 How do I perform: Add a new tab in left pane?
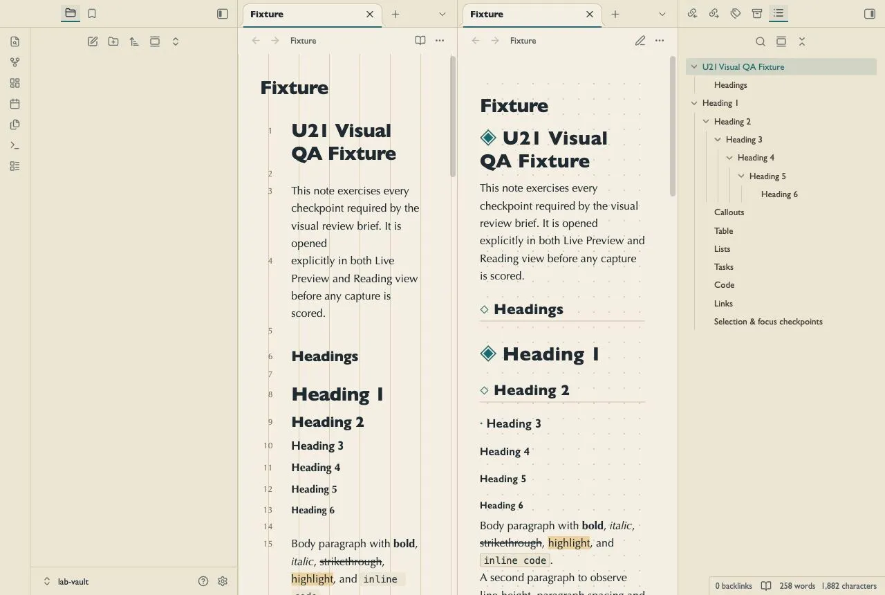point(395,14)
